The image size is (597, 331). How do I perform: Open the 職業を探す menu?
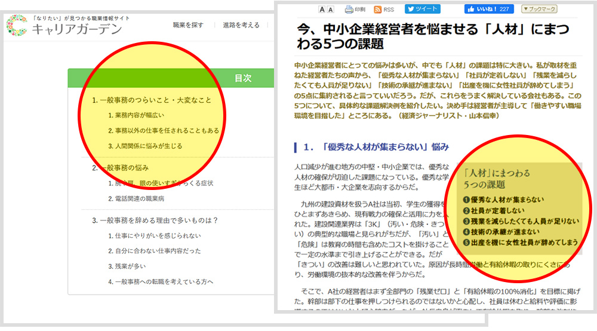[188, 25]
